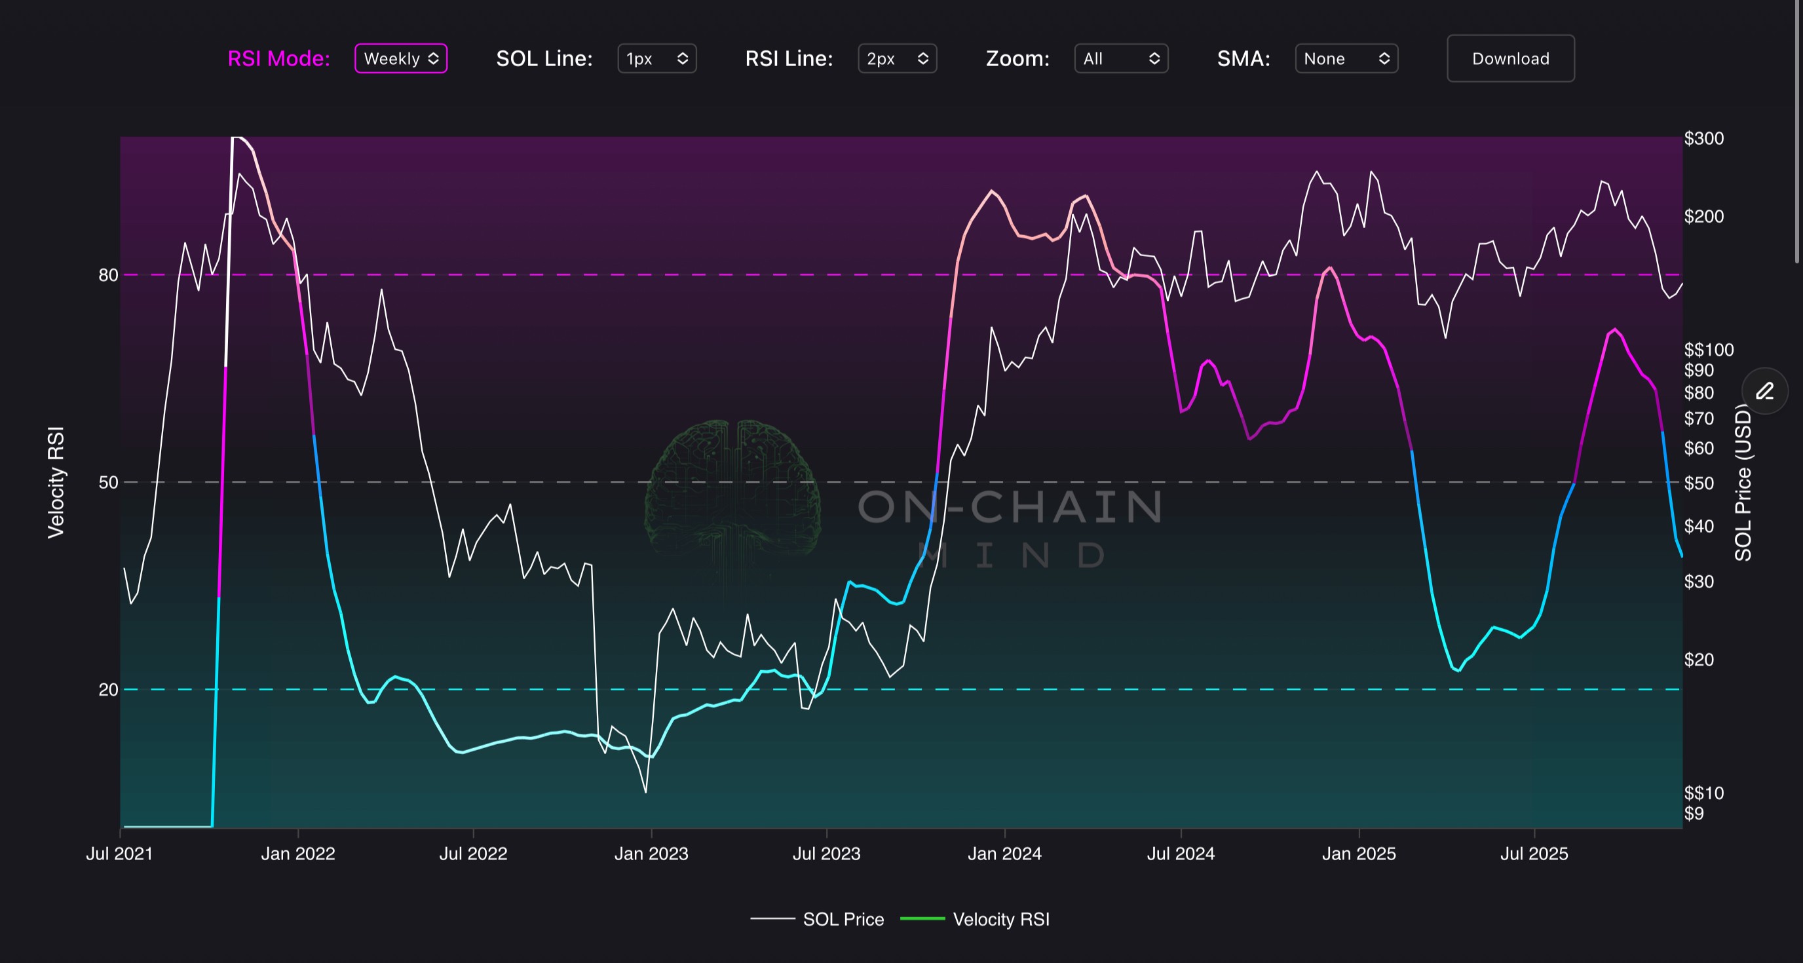The image size is (1803, 963).
Task: Click the green Velocity RSI legend line
Action: click(922, 918)
